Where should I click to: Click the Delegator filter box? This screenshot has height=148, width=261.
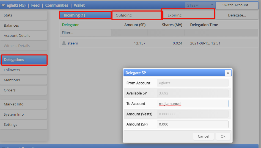[85, 33]
